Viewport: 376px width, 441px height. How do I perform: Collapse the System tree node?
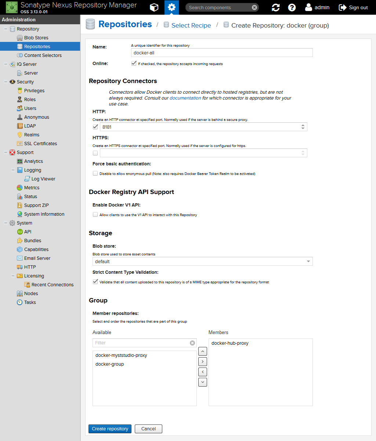point(6,223)
